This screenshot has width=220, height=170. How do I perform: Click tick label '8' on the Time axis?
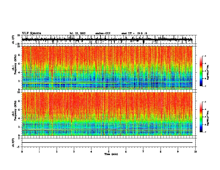point(161,152)
